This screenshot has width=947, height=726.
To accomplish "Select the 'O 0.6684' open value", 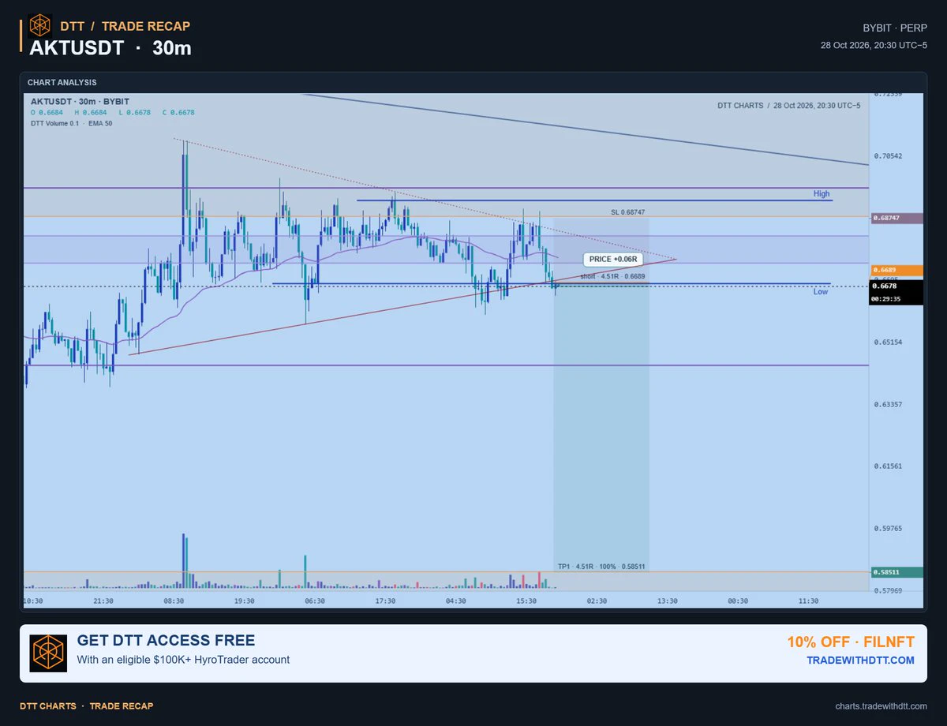I will tap(47, 113).
